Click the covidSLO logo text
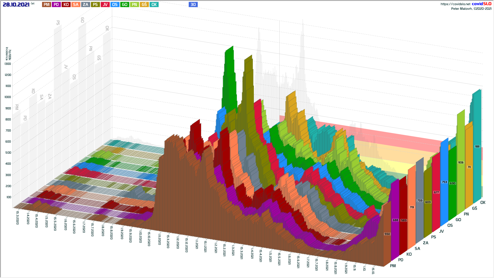Viewport: 494px width, 278px height. coord(481,4)
